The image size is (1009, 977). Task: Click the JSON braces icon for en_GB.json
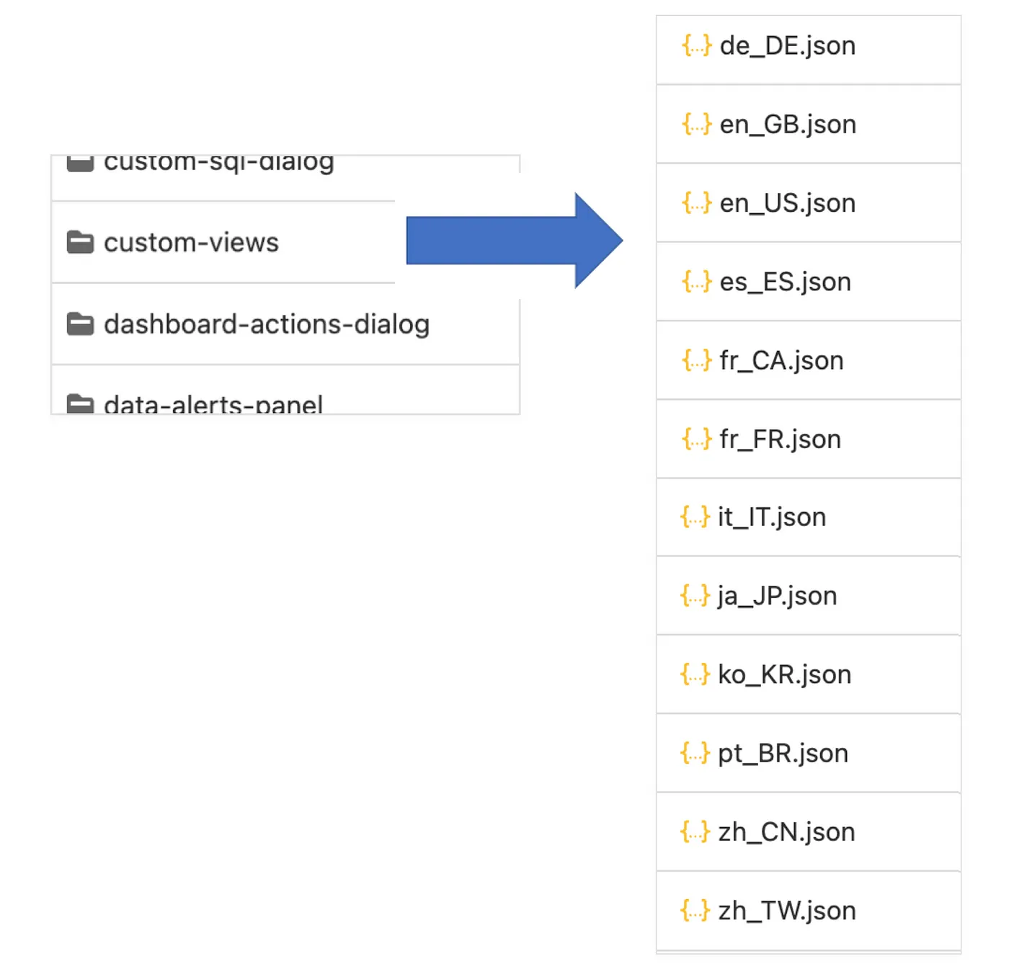696,124
